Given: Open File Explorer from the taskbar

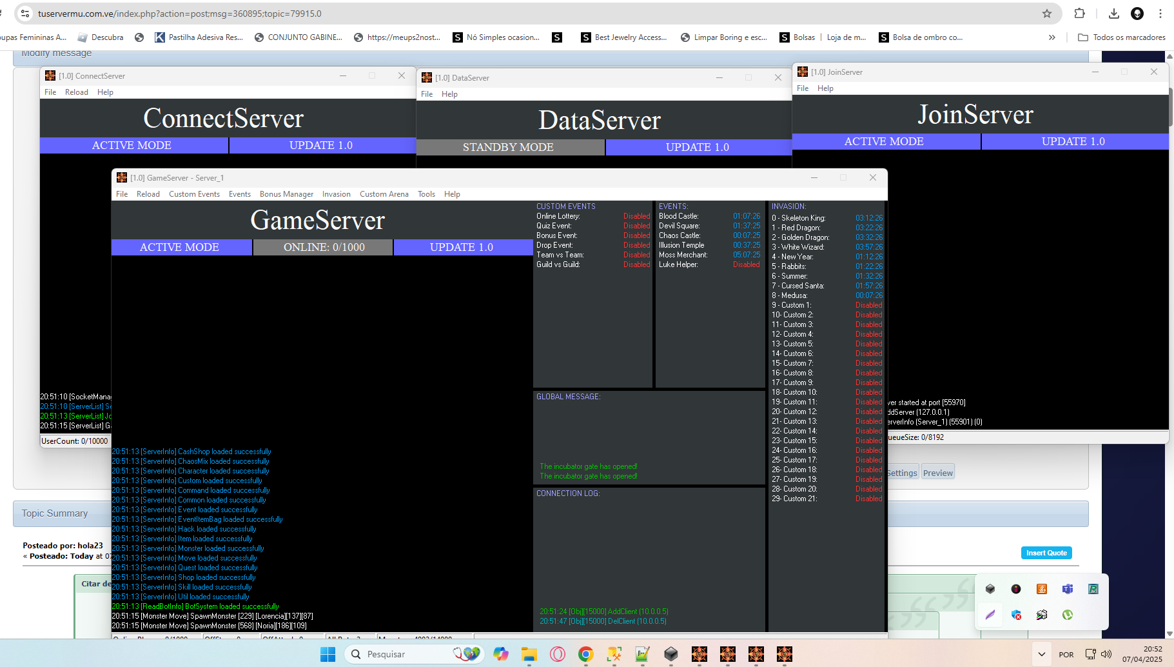Looking at the screenshot, I should [x=529, y=654].
